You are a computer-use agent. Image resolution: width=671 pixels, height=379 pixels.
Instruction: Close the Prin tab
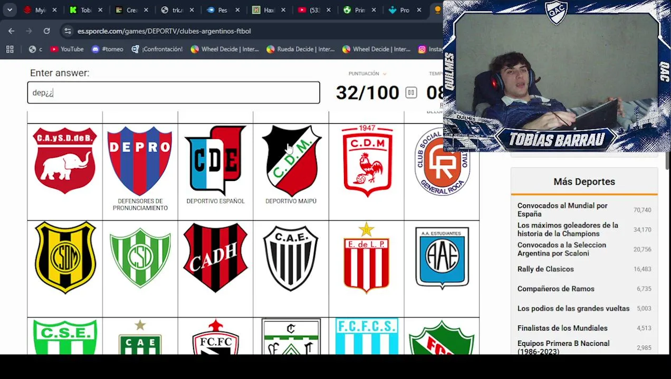[375, 10]
